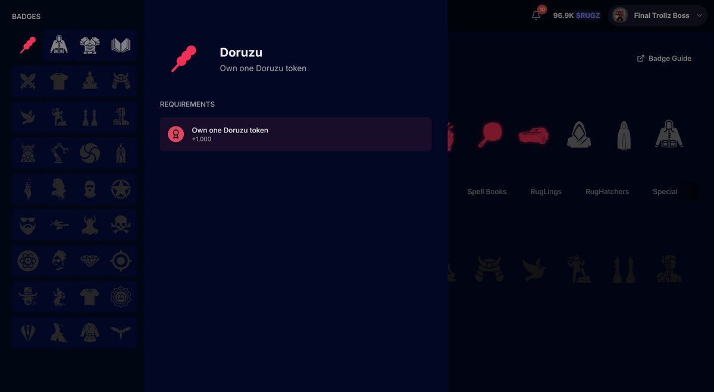Select the swirl circle badge
Viewport: 714px width, 392px height.
coord(90,153)
